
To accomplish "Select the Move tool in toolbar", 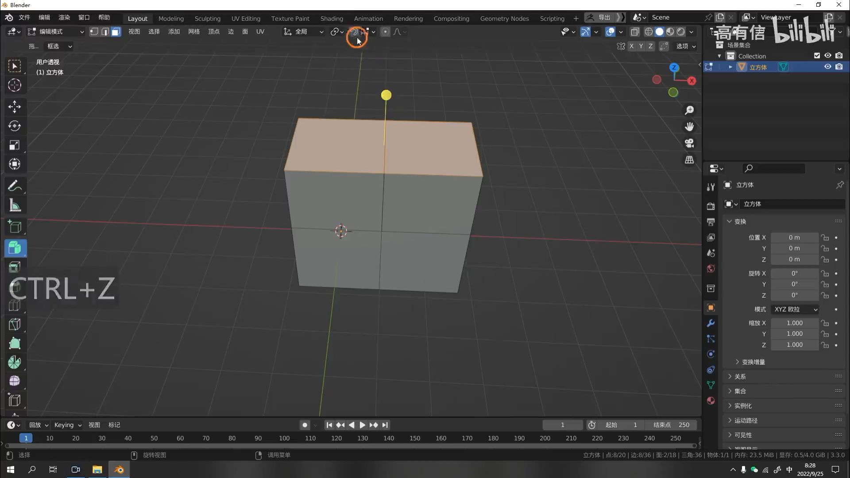I will [x=14, y=107].
